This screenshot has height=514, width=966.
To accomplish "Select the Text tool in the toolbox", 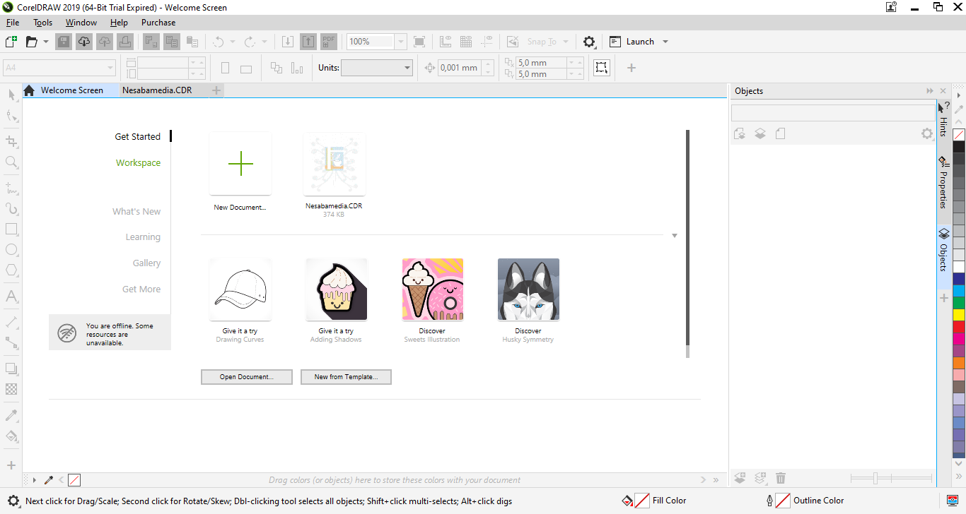I will point(11,296).
